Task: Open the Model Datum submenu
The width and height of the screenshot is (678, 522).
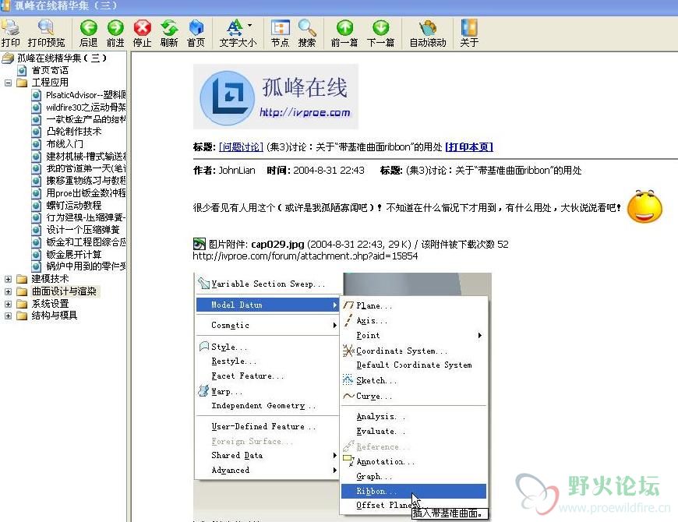Action: click(267, 305)
